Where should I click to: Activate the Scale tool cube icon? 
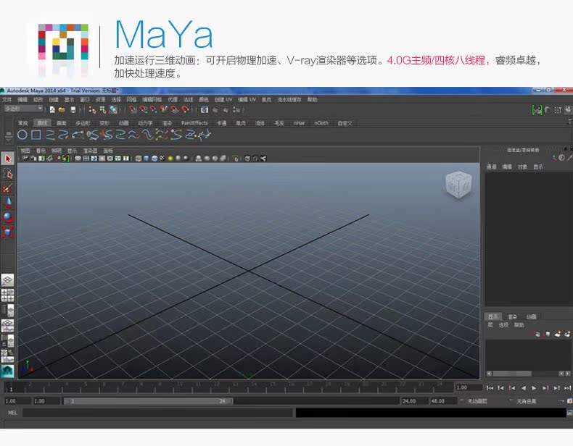tap(8, 232)
